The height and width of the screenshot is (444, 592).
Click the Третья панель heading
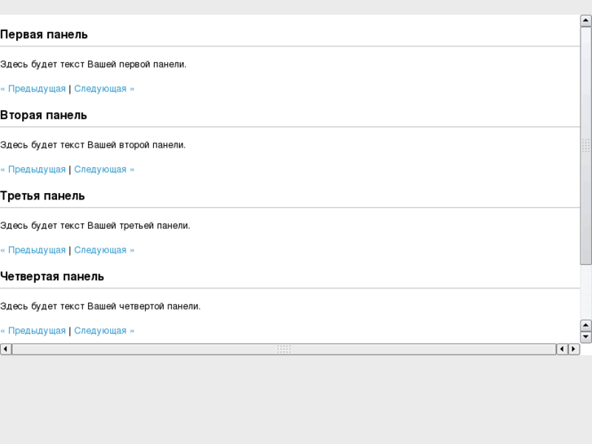click(42, 196)
